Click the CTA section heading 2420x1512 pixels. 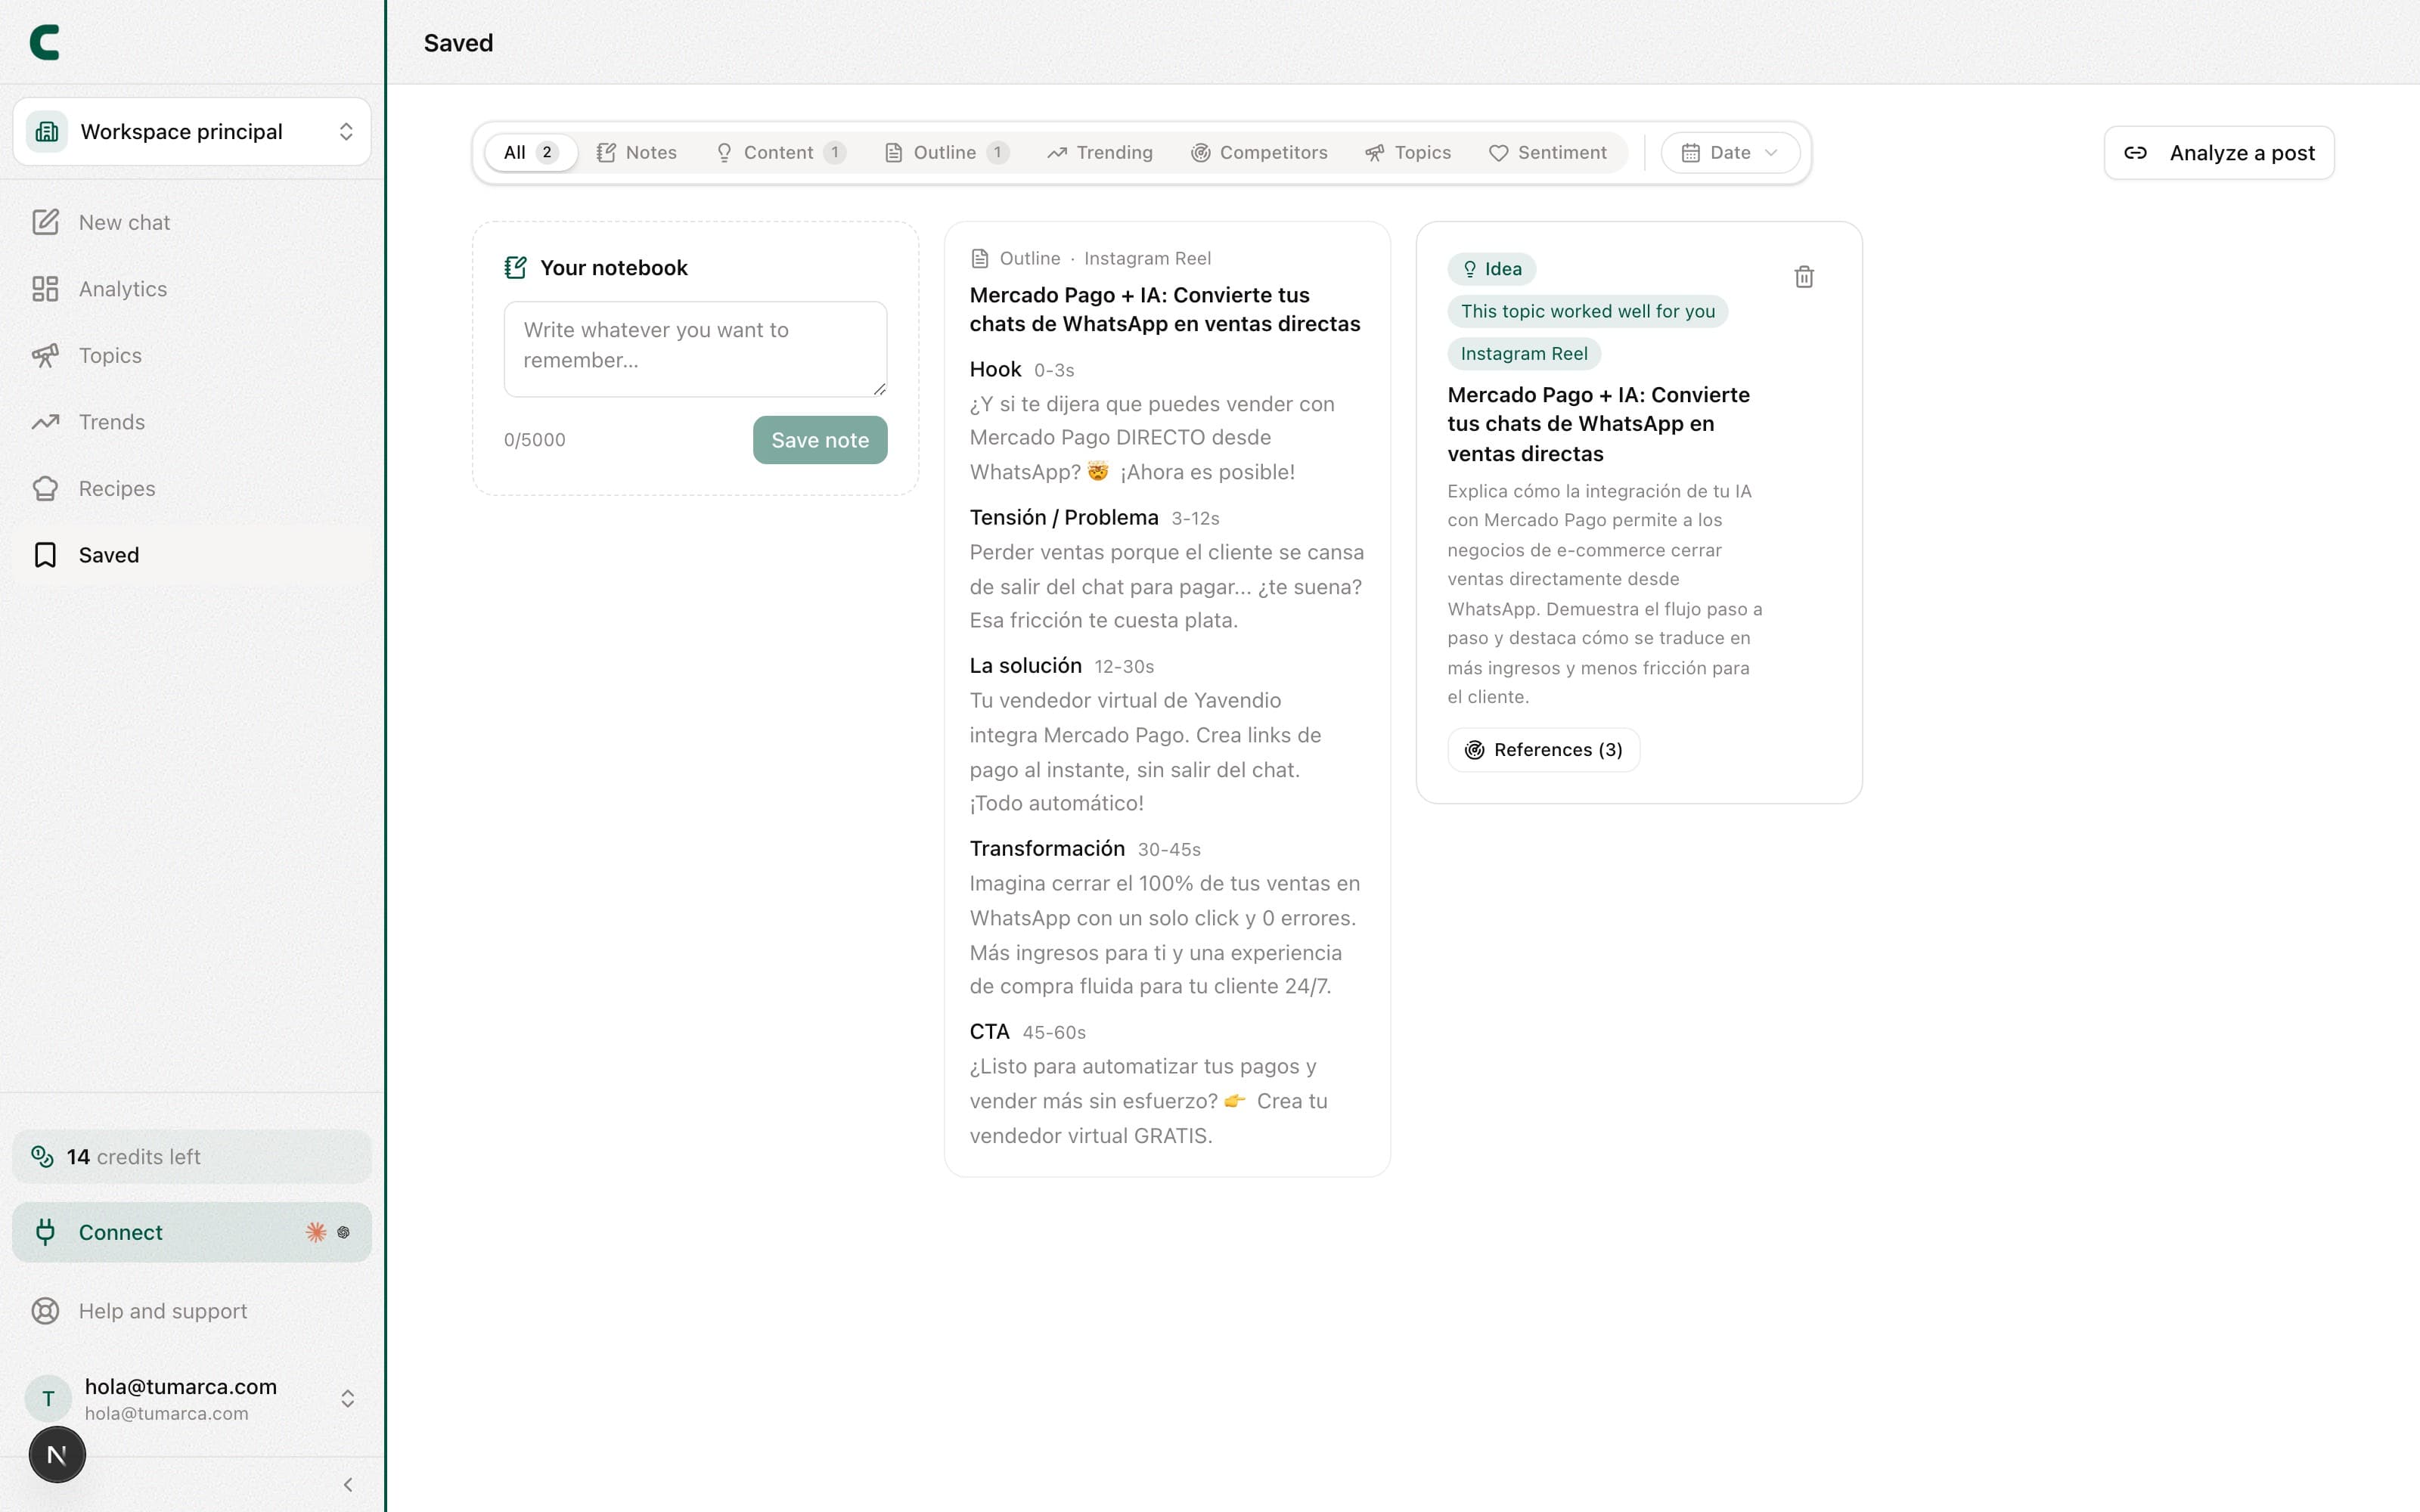pos(989,1032)
